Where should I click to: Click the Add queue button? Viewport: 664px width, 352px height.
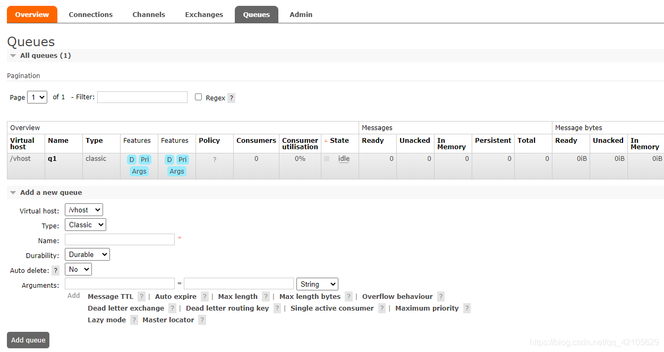pos(28,340)
